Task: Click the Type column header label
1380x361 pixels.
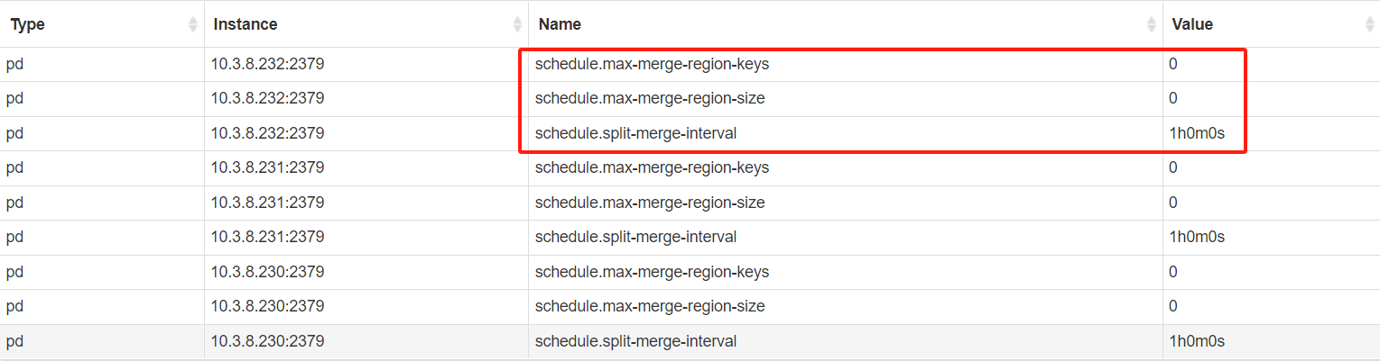Action: click(27, 25)
